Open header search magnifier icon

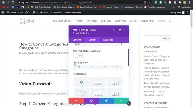tap(170, 21)
